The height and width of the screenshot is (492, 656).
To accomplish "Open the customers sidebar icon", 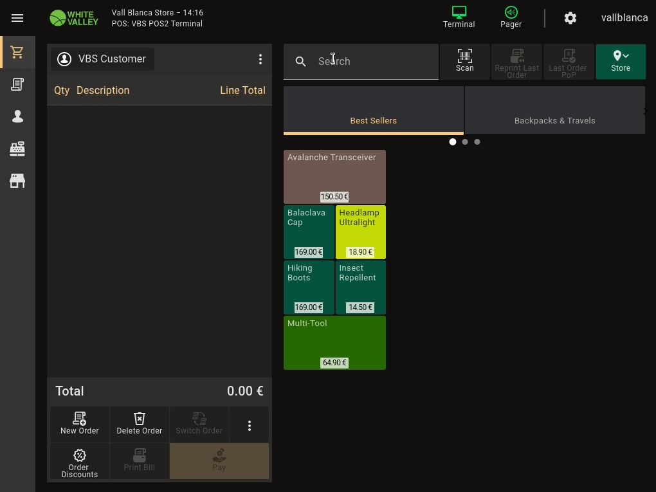I will (17, 116).
